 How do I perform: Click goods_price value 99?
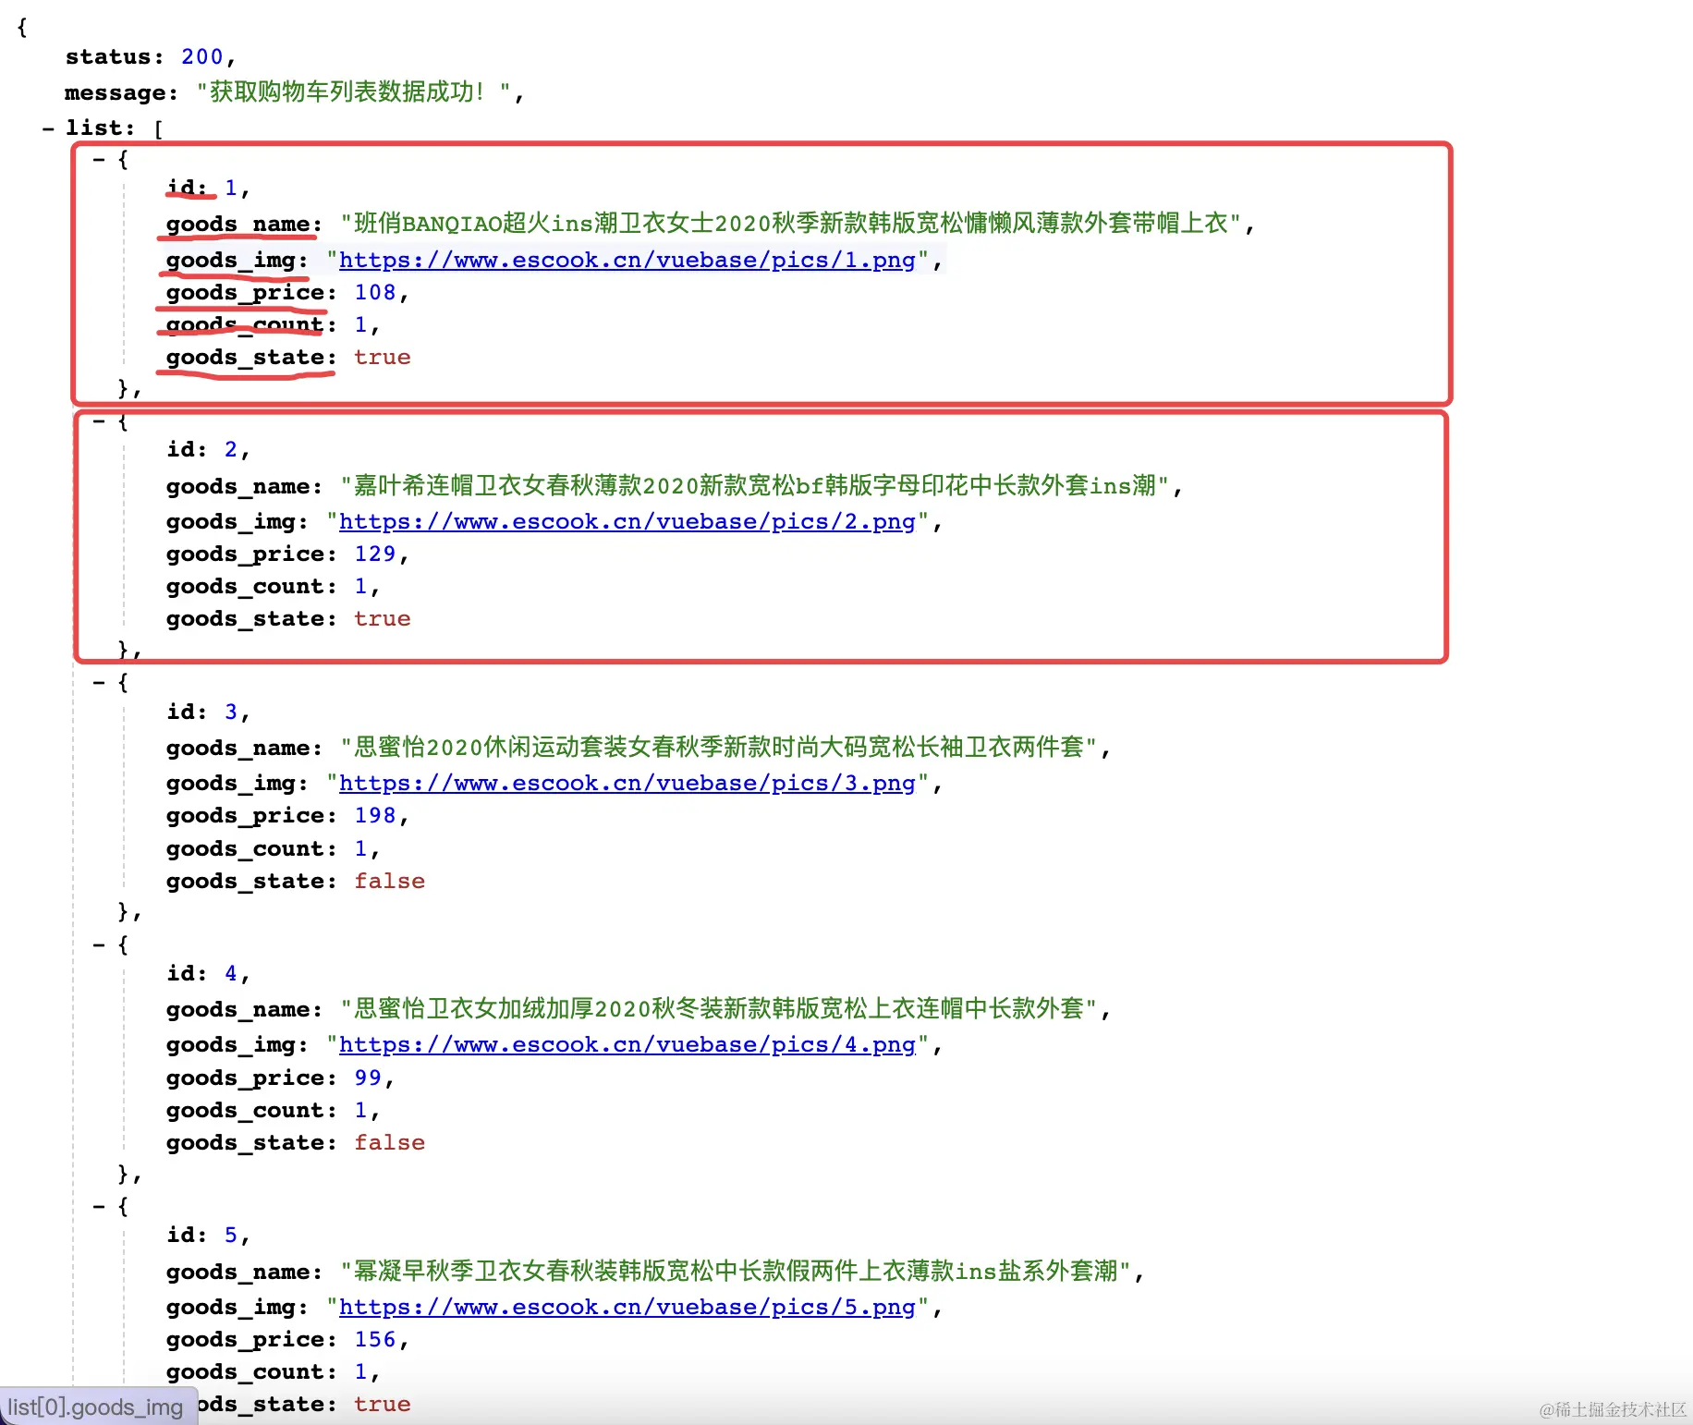click(368, 1078)
